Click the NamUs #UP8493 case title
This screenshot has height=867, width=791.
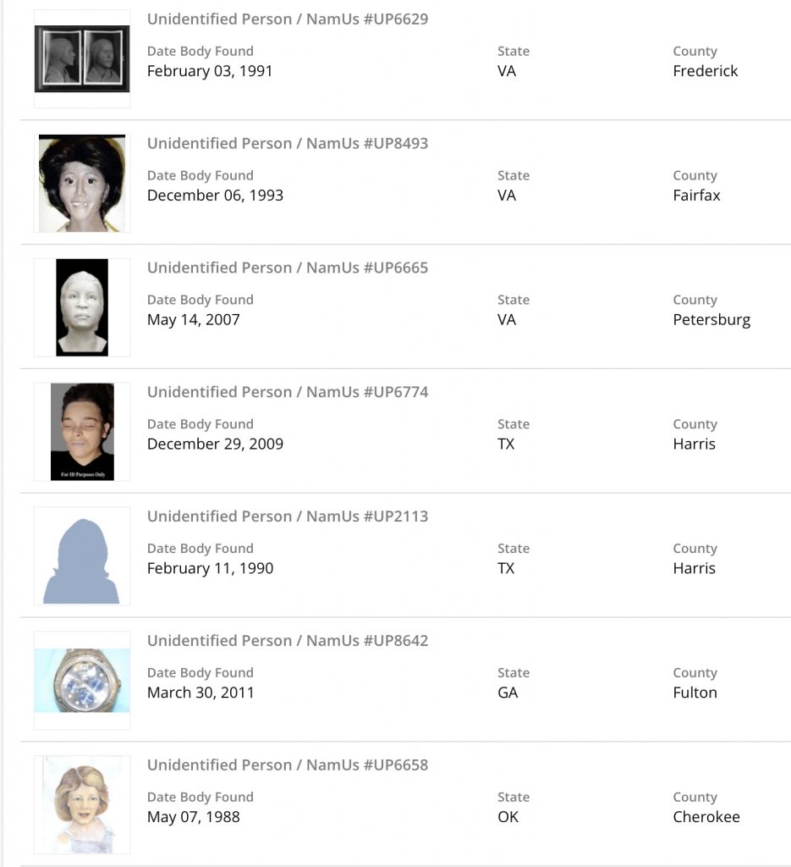click(288, 143)
